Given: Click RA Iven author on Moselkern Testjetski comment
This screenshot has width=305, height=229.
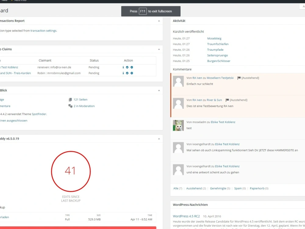Looking at the screenshot, I should click(x=197, y=78).
